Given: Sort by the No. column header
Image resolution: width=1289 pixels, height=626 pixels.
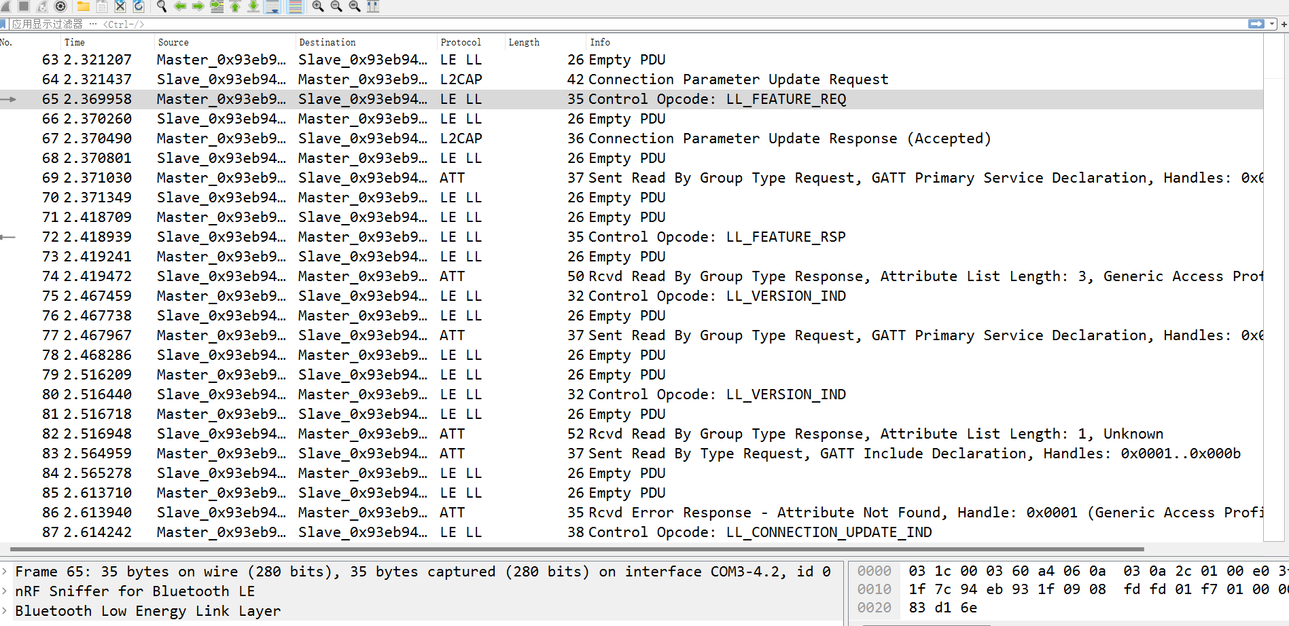Looking at the screenshot, I should [30, 42].
